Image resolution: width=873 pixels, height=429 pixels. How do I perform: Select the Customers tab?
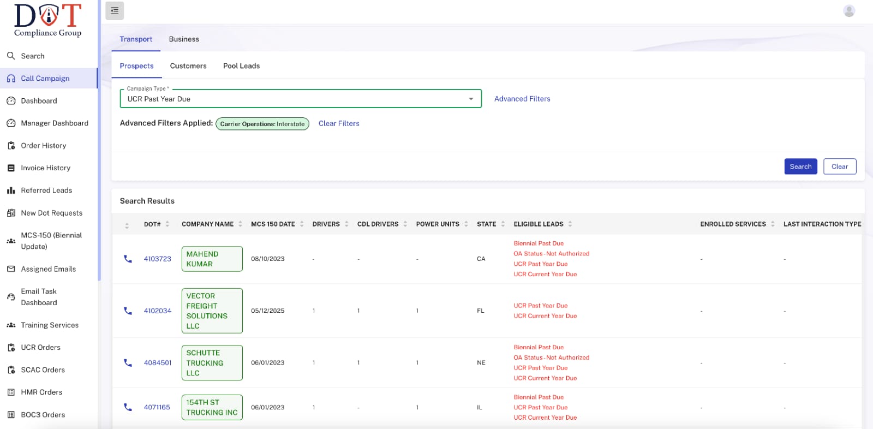pyautogui.click(x=188, y=66)
